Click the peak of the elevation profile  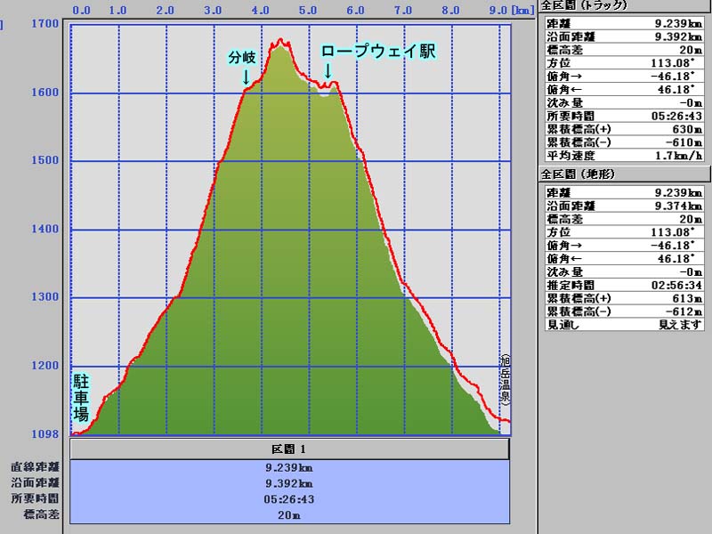point(281,40)
